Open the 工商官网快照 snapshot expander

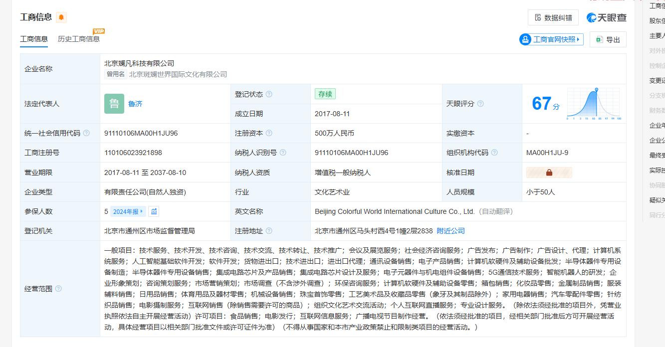(551, 39)
